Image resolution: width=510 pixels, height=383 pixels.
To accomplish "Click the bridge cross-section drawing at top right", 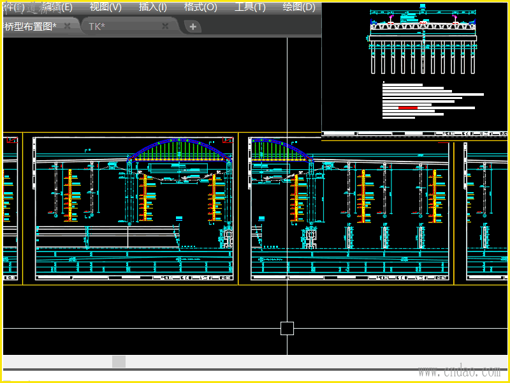I will (x=423, y=41).
